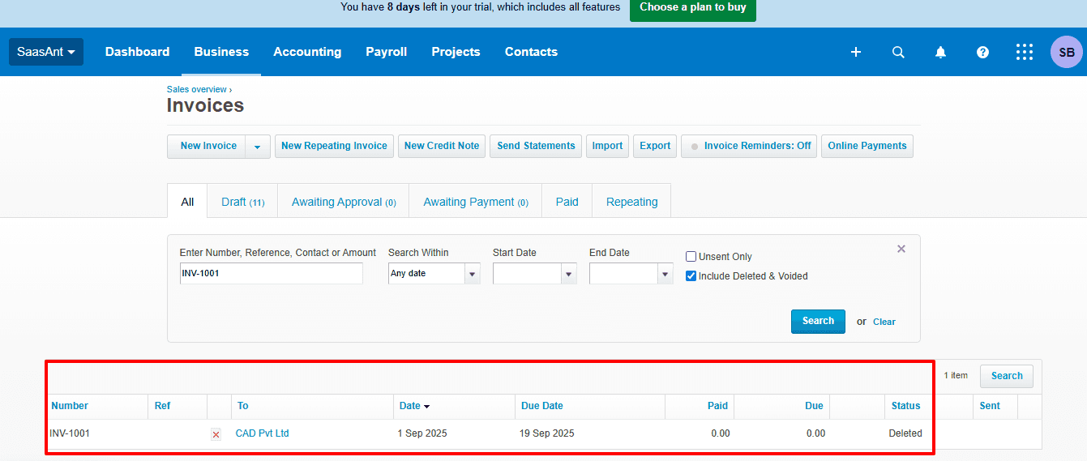Close the search filter panel
The width and height of the screenshot is (1087, 461).
(901, 249)
